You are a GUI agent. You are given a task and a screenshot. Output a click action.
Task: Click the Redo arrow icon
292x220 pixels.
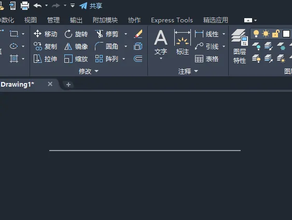pyautogui.click(x=56, y=6)
